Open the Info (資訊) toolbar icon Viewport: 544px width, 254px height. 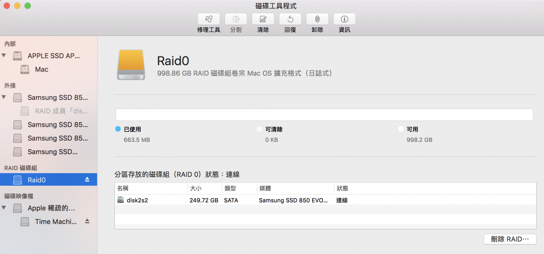point(344,19)
